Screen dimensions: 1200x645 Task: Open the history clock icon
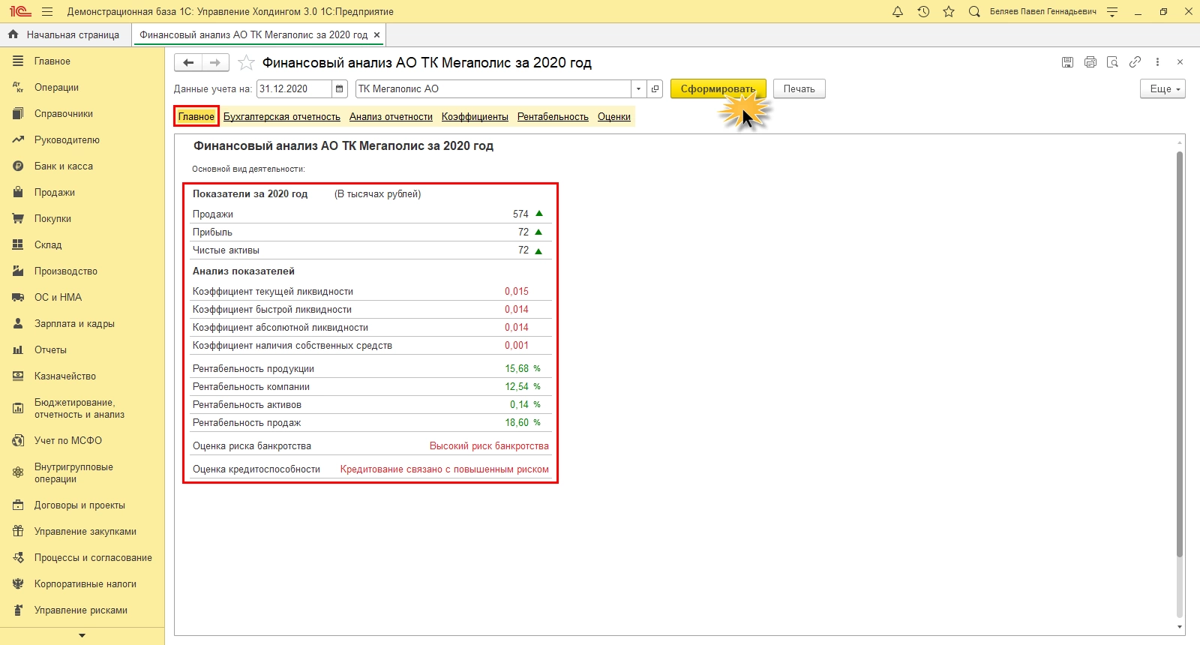tap(923, 12)
